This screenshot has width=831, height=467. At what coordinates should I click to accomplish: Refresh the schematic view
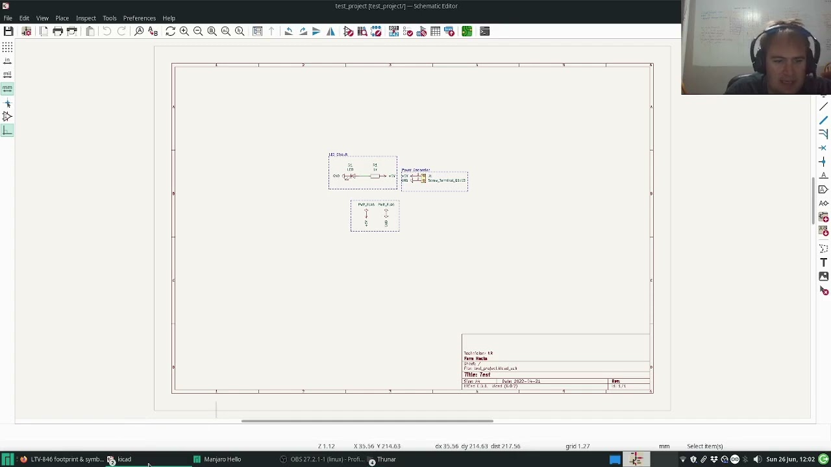point(170,31)
